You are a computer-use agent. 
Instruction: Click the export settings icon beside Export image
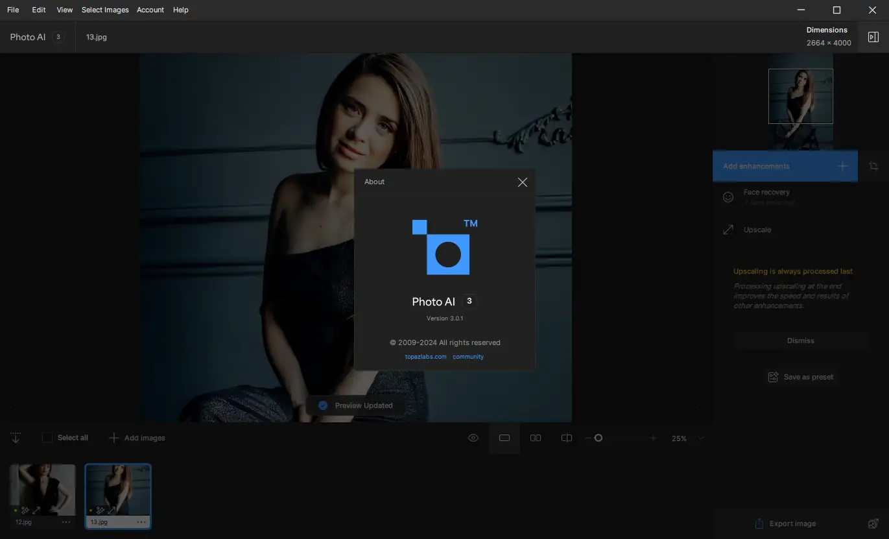[x=873, y=523]
